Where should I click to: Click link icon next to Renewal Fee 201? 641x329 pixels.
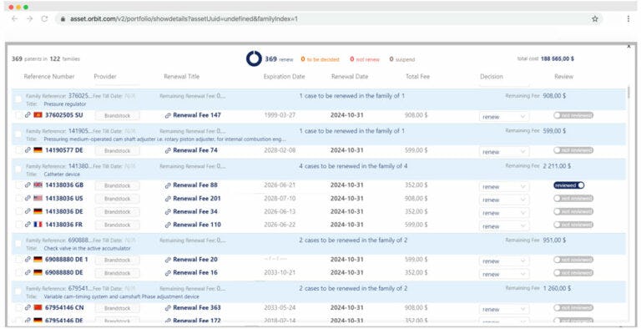click(x=168, y=199)
